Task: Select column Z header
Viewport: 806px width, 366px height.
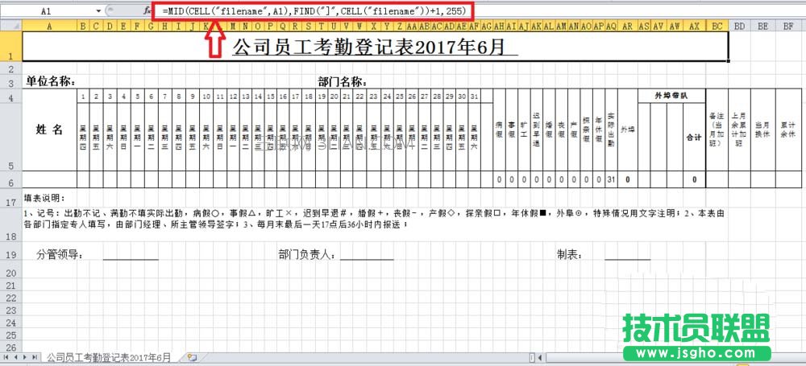Action: 400,26
